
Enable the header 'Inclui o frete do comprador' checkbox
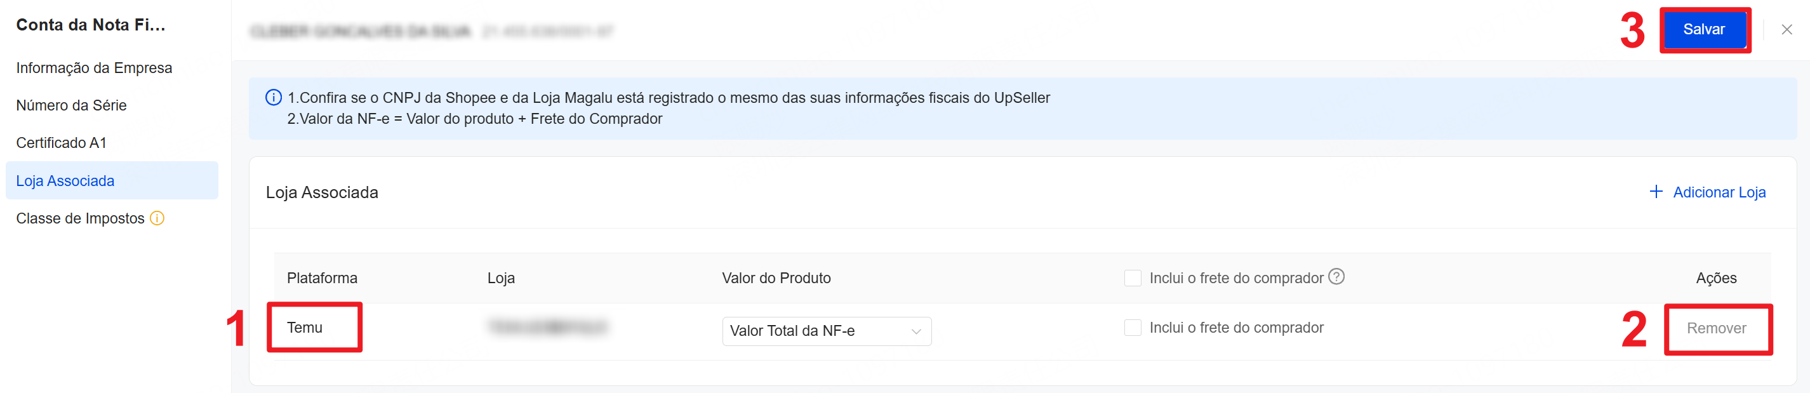pyautogui.click(x=1132, y=279)
